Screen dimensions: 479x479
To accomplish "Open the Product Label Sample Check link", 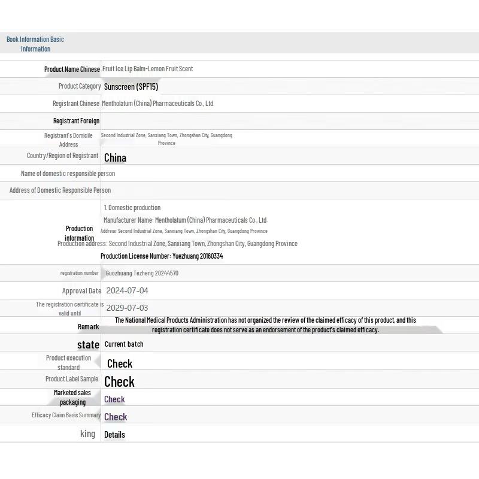I will (x=119, y=381).
